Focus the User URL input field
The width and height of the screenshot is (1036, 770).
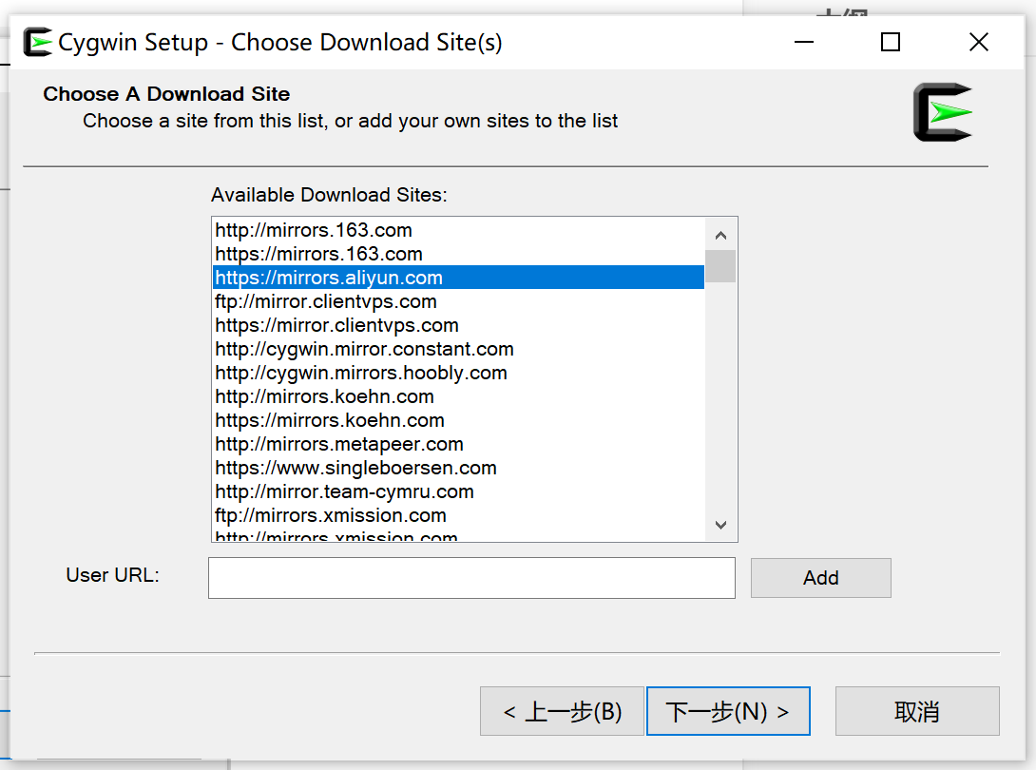(x=471, y=578)
